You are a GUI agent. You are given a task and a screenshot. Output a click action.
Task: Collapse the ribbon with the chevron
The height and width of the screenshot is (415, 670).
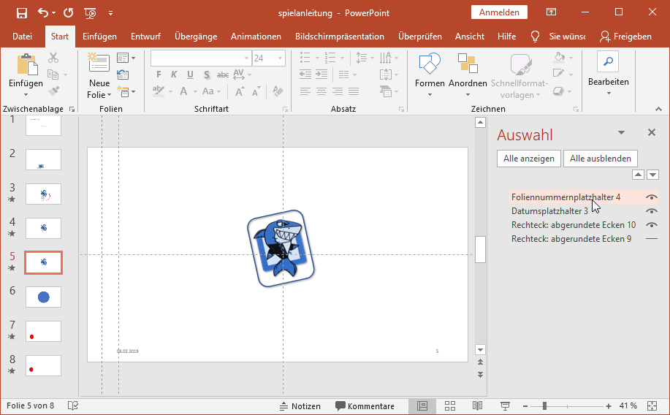(x=658, y=110)
